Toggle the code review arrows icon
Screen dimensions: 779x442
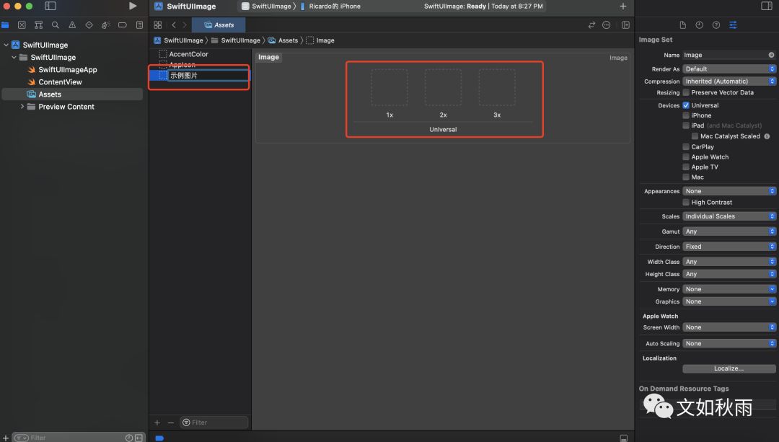click(591, 25)
